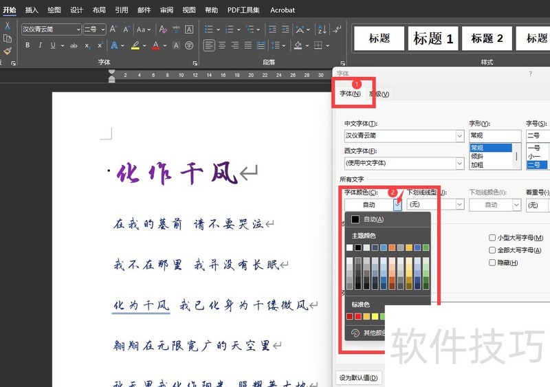
Task: Click the Cut scissors icon
Action: [7, 26]
